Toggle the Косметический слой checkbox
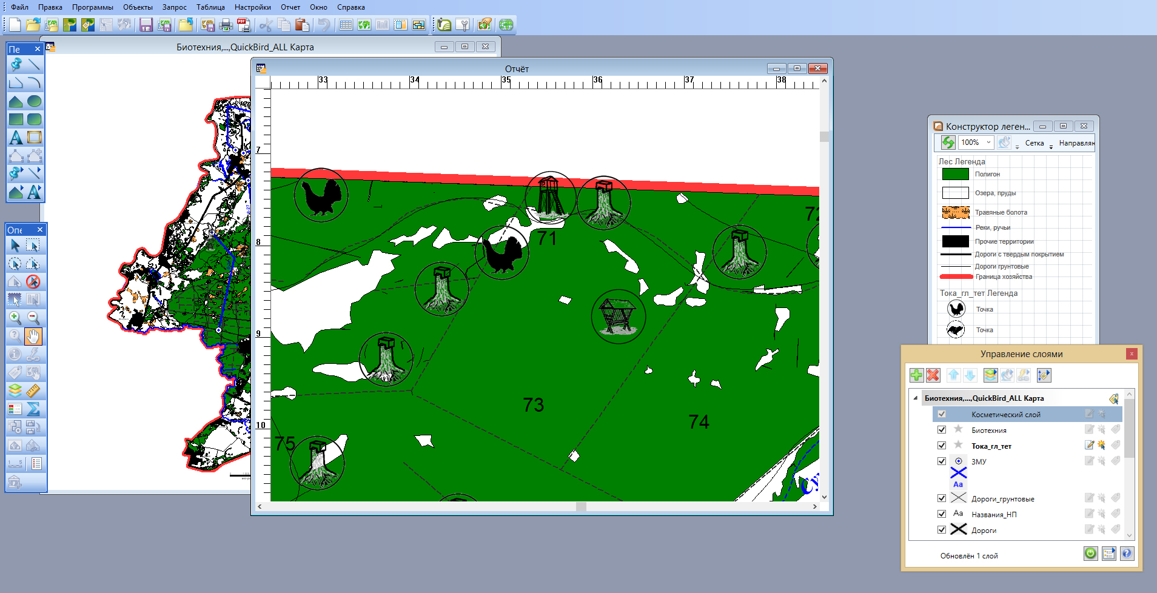 [942, 414]
